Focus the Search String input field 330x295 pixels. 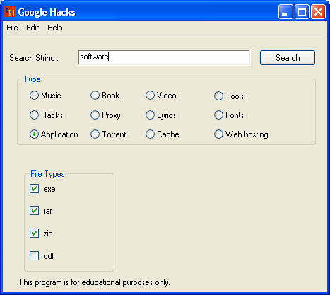point(164,57)
